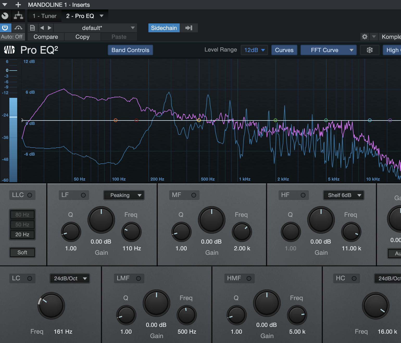Open the gear settings icon

365,37
